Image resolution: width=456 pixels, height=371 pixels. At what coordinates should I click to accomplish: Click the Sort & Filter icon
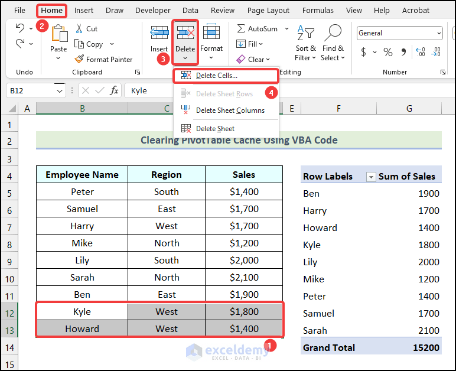(305, 32)
